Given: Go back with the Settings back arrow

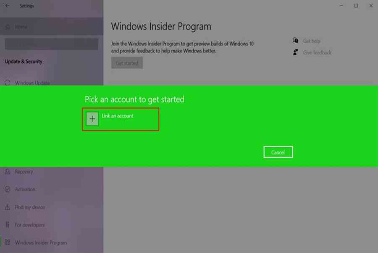Looking at the screenshot, I should [x=7, y=5].
